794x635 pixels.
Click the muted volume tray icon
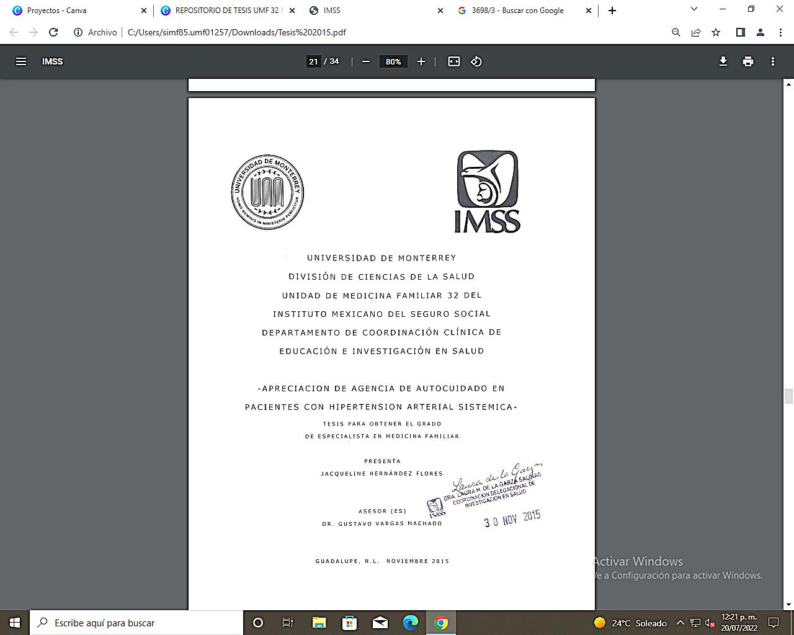(x=710, y=623)
